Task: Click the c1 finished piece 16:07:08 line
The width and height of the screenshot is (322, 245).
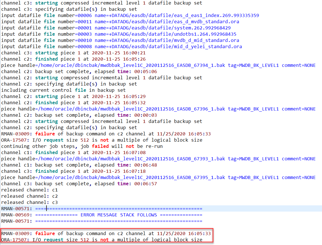Action: (73, 152)
